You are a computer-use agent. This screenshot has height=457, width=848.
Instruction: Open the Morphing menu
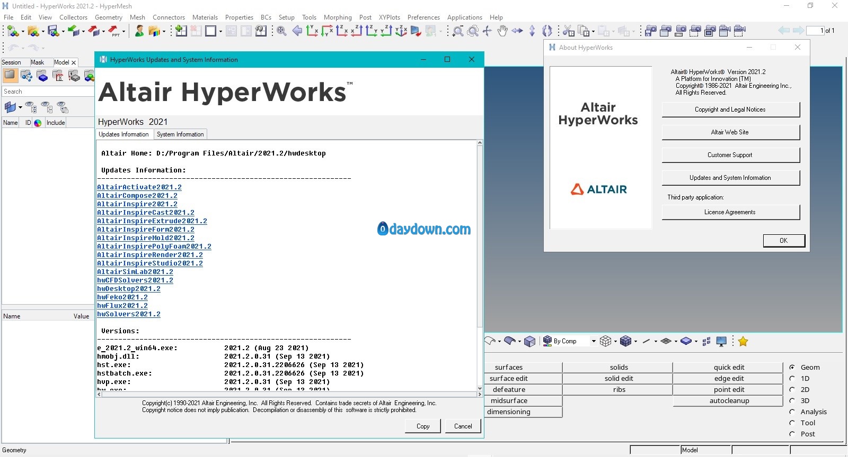point(338,17)
